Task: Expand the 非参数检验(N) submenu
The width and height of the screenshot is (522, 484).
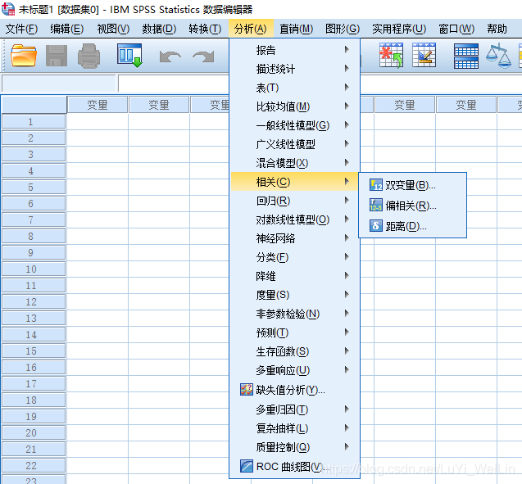Action: pyautogui.click(x=295, y=314)
